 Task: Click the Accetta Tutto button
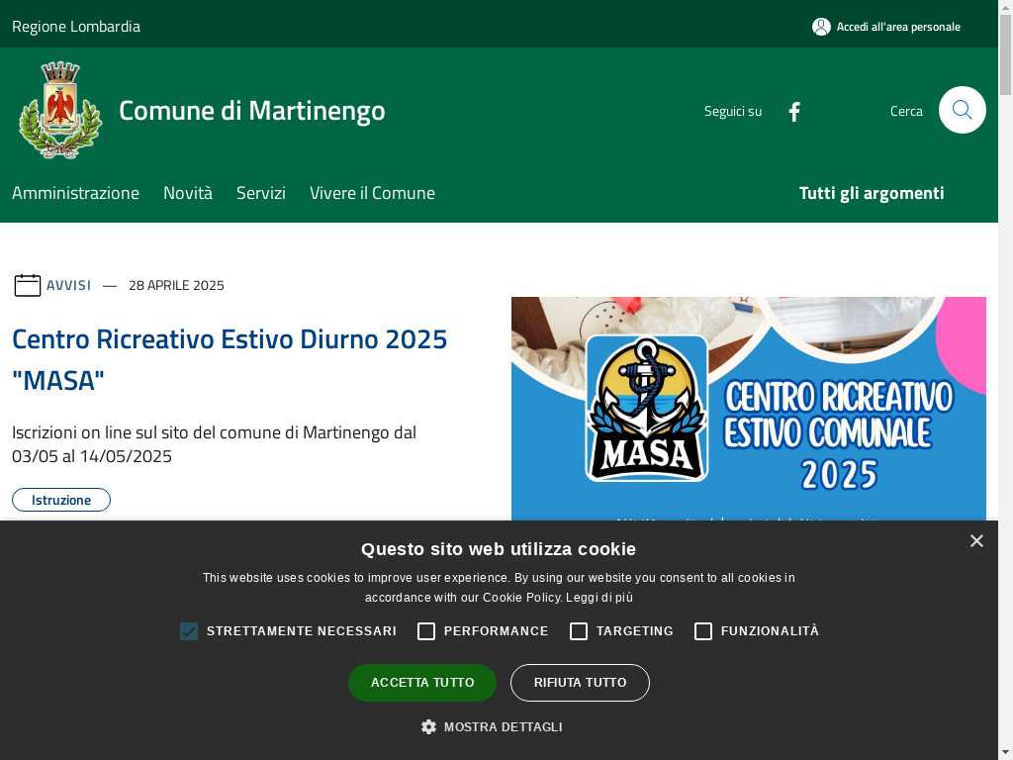click(x=422, y=683)
